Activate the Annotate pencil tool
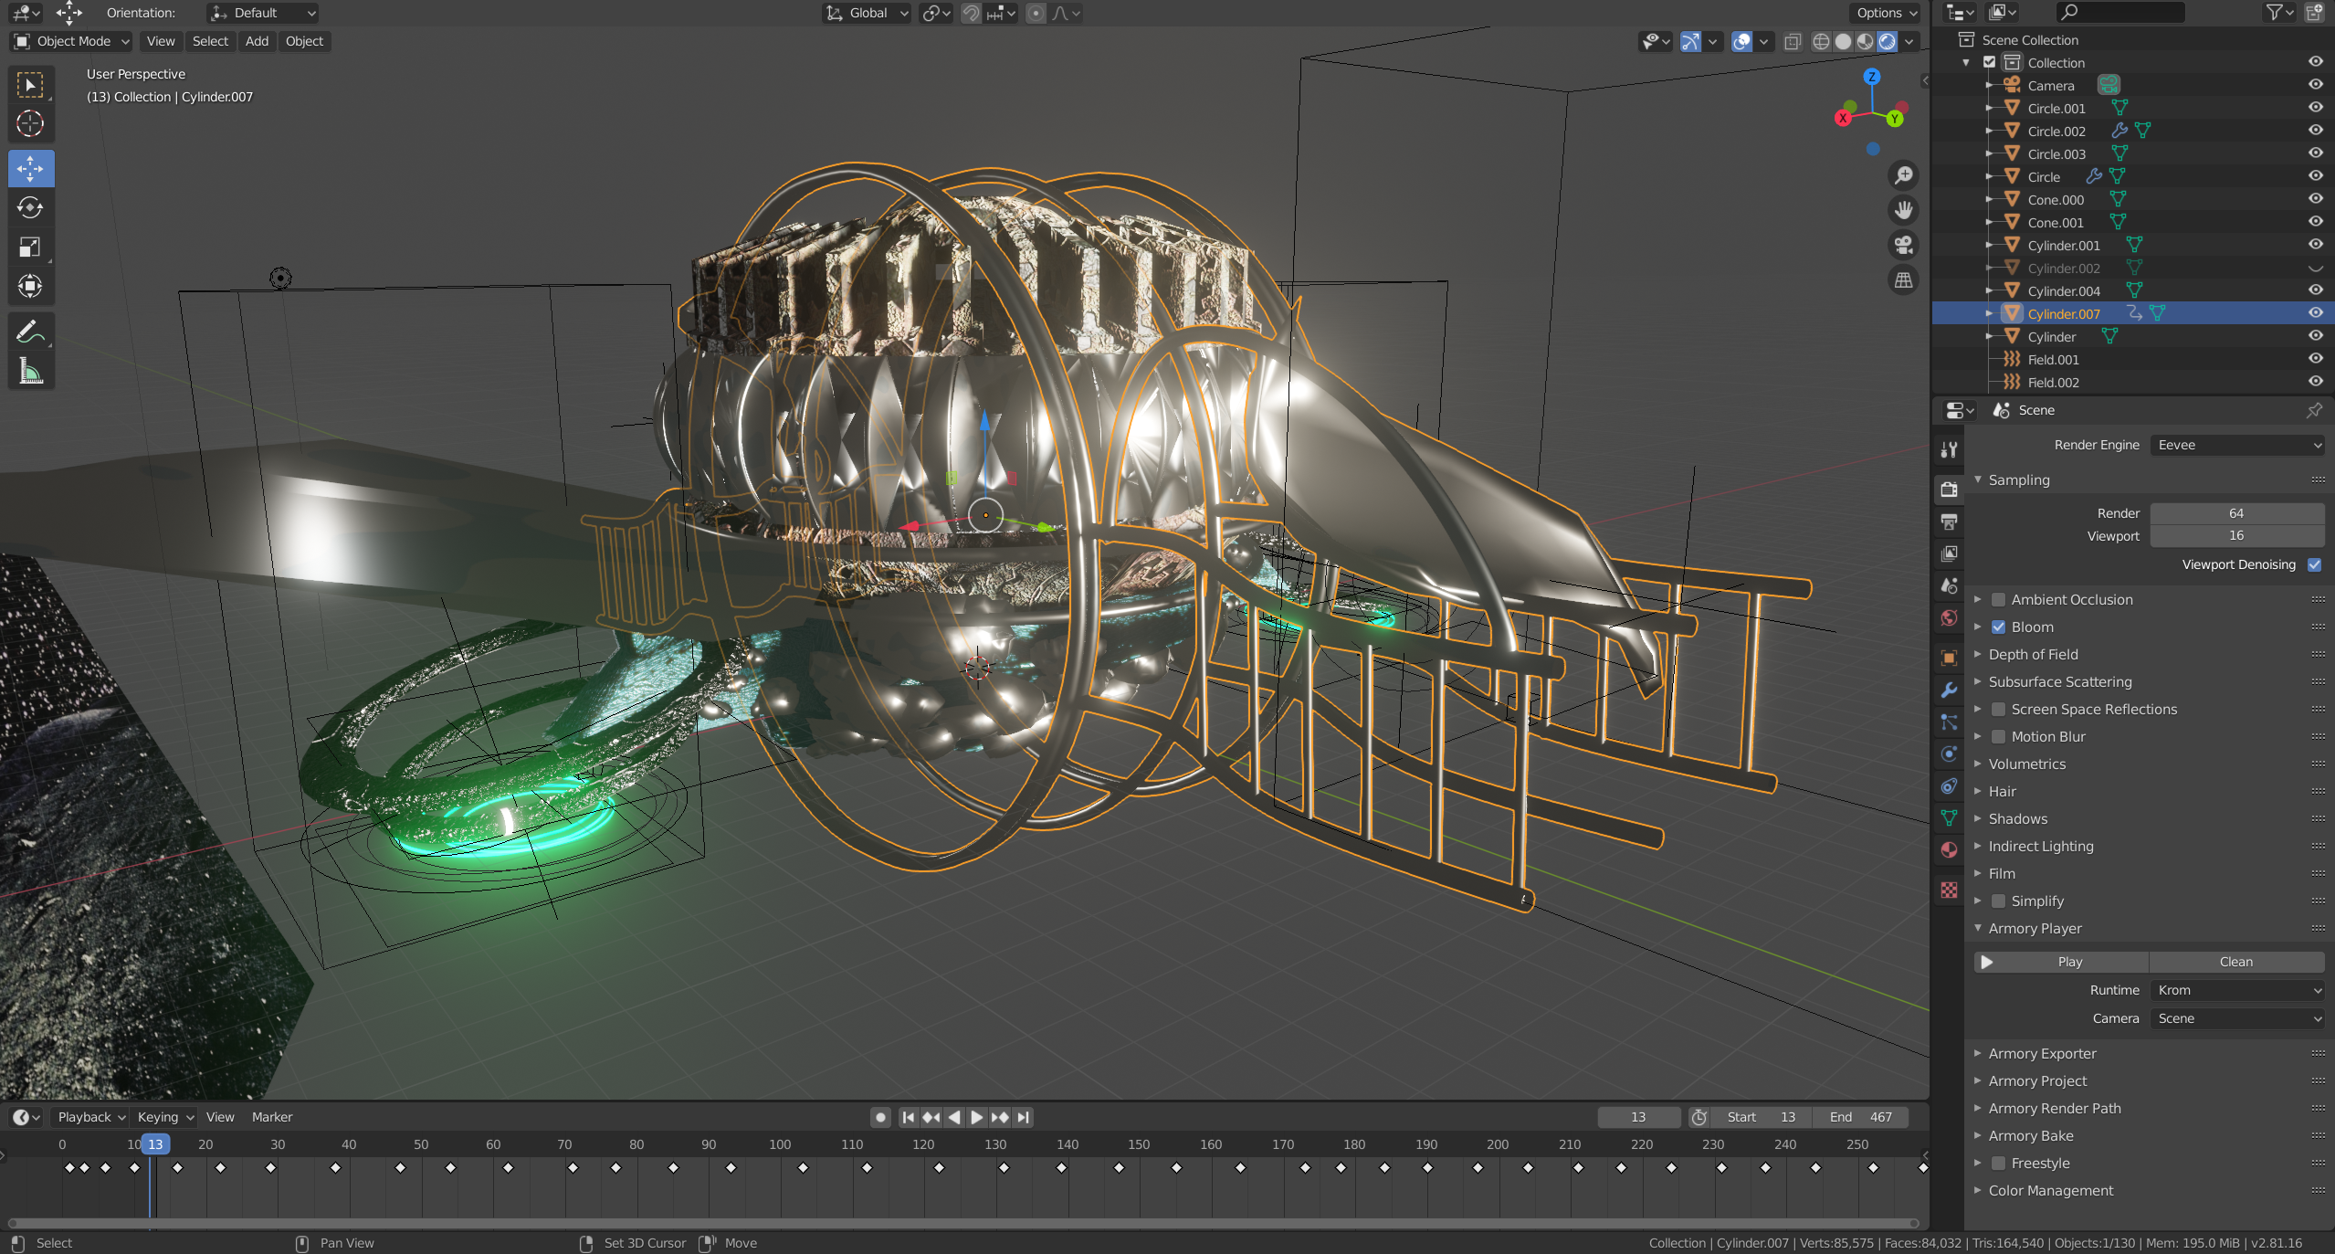The height and width of the screenshot is (1254, 2335). click(30, 332)
